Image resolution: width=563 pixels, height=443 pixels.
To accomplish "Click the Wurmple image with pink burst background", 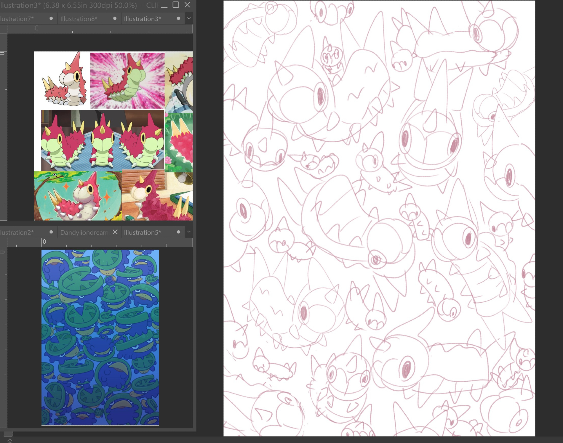I will tap(127, 80).
